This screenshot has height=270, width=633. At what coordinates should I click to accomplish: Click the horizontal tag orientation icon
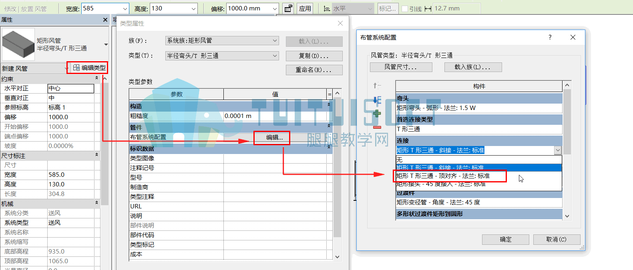(x=327, y=8)
